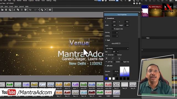Toggle the Italic button in Font section
Viewport: 177px width, 99px height.
pos(113,58)
